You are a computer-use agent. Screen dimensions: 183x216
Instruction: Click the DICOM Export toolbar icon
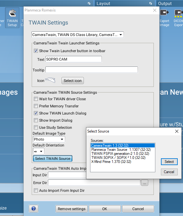(x=178, y=18)
